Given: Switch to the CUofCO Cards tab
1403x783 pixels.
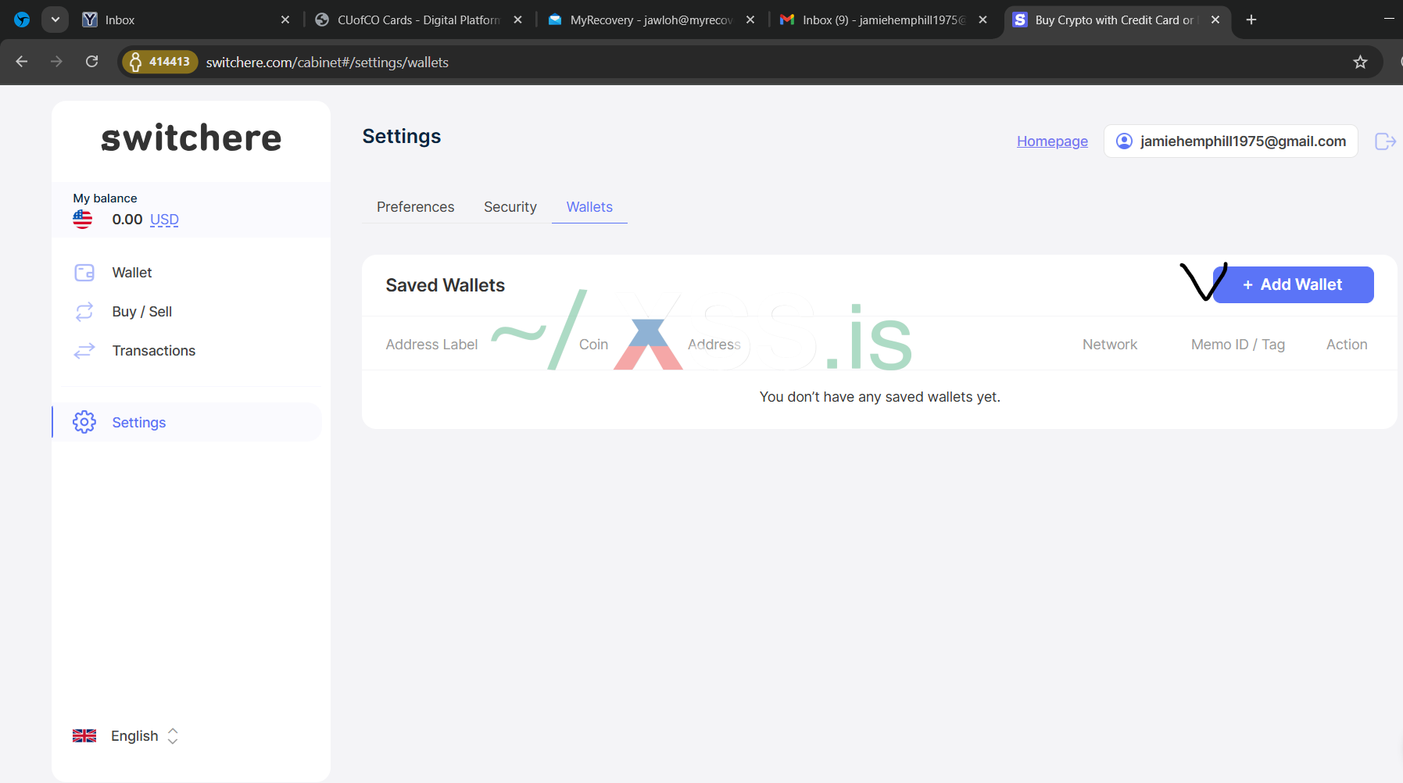Looking at the screenshot, I should click(x=418, y=20).
